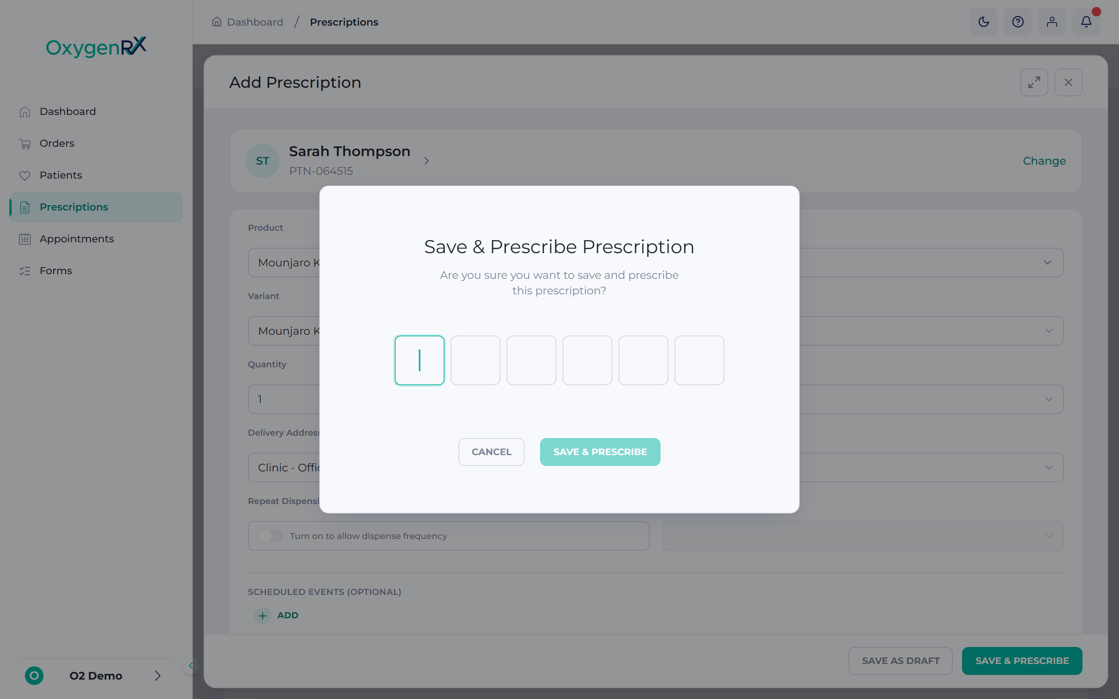
Task: Collapse the sidebar with the arrow handle
Action: (190, 666)
